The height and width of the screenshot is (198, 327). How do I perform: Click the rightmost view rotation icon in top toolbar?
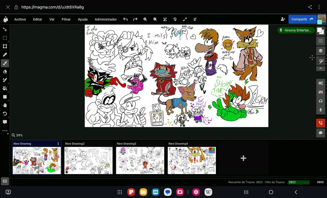195,19
